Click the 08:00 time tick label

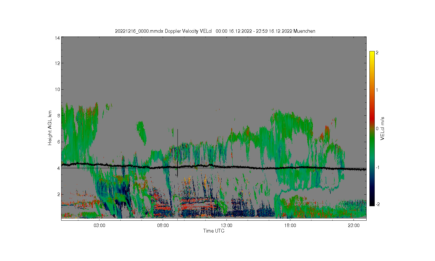tap(163, 226)
